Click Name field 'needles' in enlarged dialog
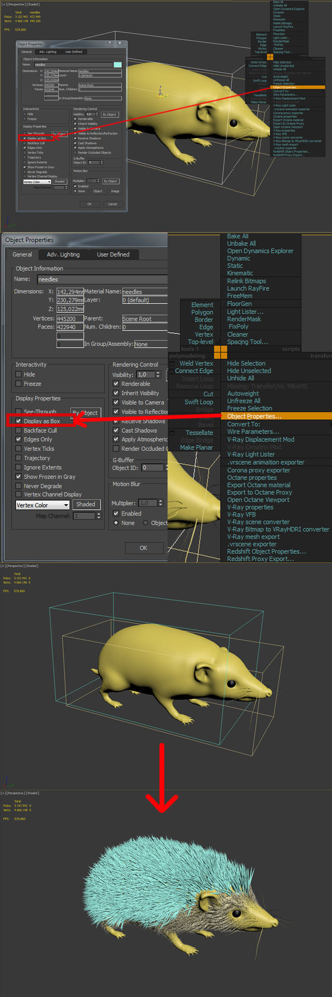The width and height of the screenshot is (332, 997). click(102, 279)
